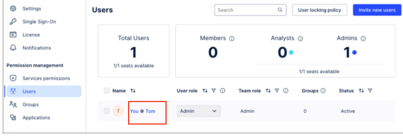Go to Groups in the sidebar
The height and width of the screenshot is (137, 403).
tap(30, 104)
